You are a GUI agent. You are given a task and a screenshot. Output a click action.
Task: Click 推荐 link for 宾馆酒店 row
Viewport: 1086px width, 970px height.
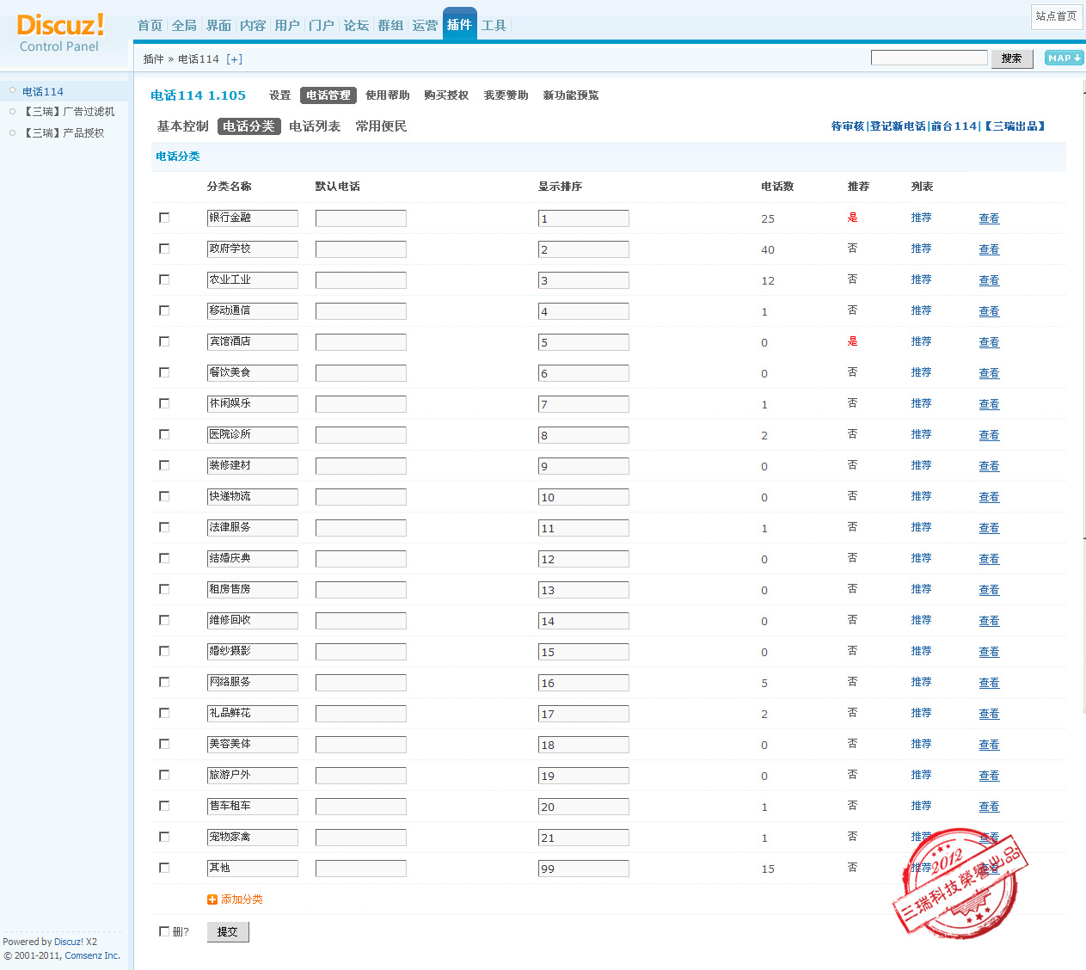[921, 341]
